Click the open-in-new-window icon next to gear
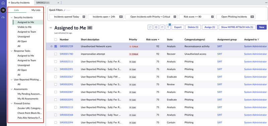 click(x=162, y=27)
